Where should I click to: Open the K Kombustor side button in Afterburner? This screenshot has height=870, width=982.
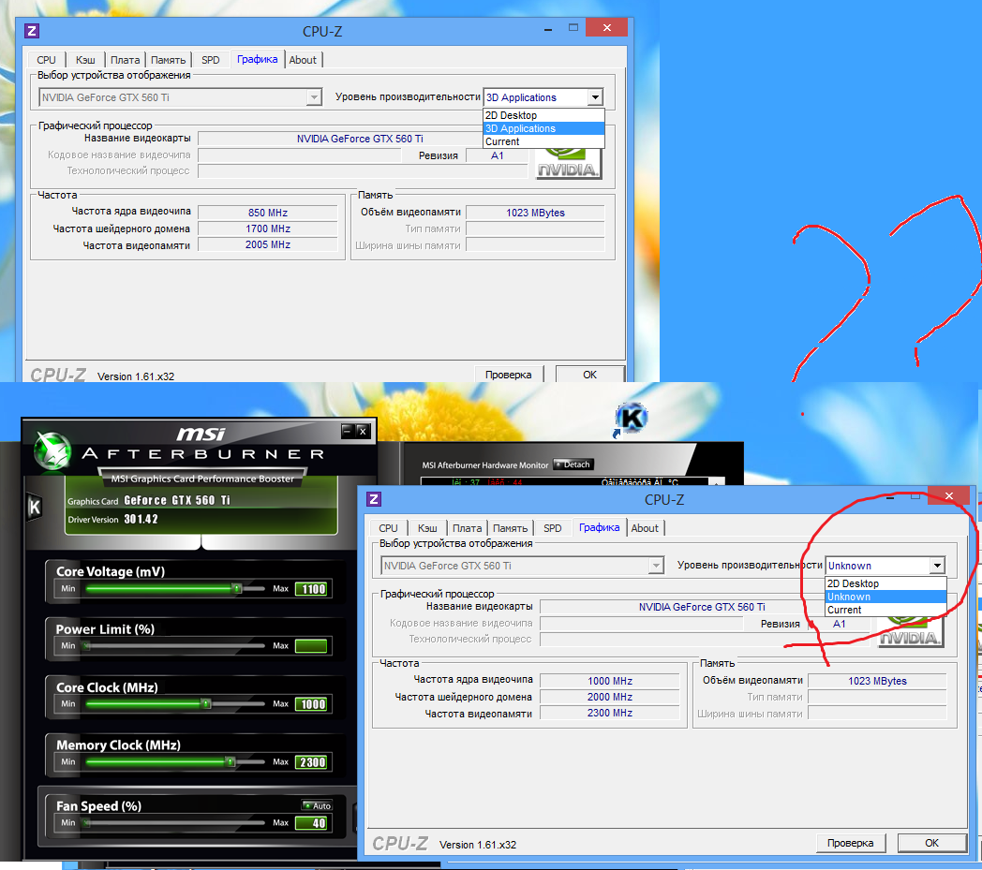click(35, 507)
